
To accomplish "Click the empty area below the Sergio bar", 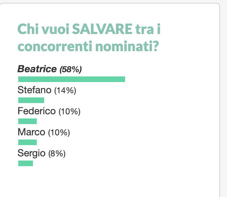I will (x=110, y=181).
